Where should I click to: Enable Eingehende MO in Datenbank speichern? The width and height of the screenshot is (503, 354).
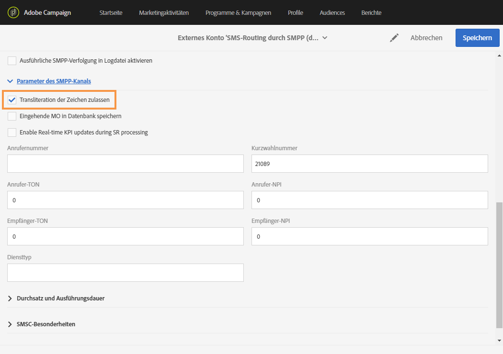[12, 116]
